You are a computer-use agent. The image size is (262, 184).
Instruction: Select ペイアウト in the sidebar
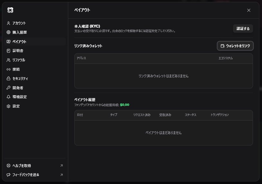click(35, 42)
